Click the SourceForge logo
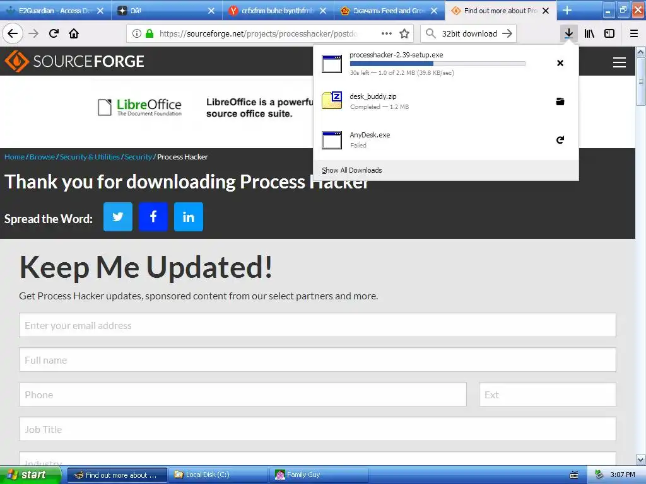This screenshot has height=484, width=646. 74,61
